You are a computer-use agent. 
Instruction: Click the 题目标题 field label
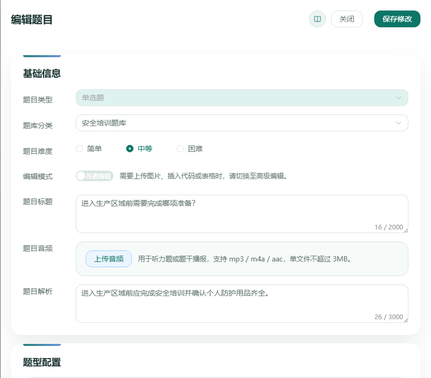[38, 202]
